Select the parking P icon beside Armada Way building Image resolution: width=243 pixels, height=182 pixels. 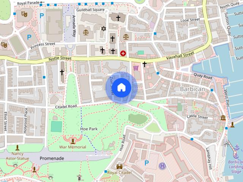click(x=42, y=16)
